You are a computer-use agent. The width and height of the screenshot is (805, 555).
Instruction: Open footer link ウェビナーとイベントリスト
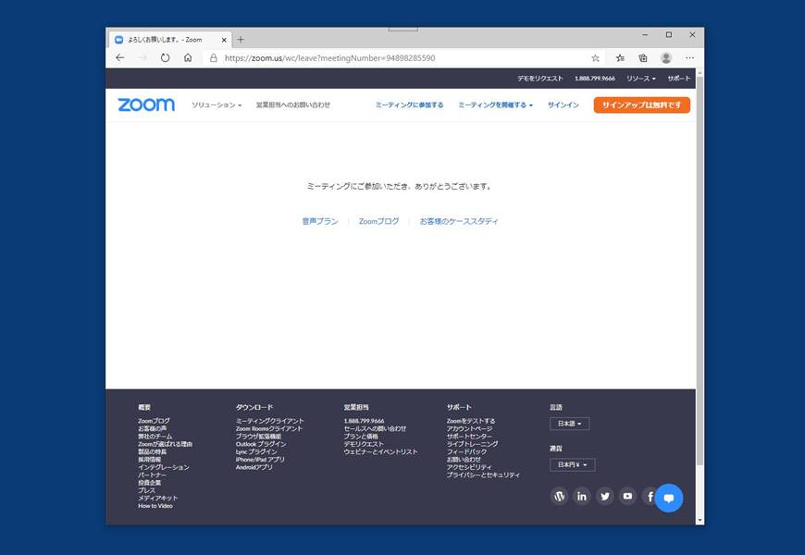click(381, 451)
